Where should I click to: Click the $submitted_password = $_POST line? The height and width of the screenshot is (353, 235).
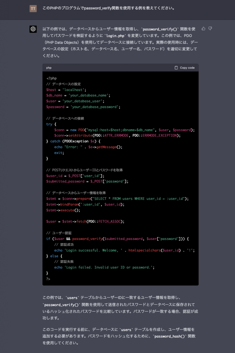pos(87,181)
